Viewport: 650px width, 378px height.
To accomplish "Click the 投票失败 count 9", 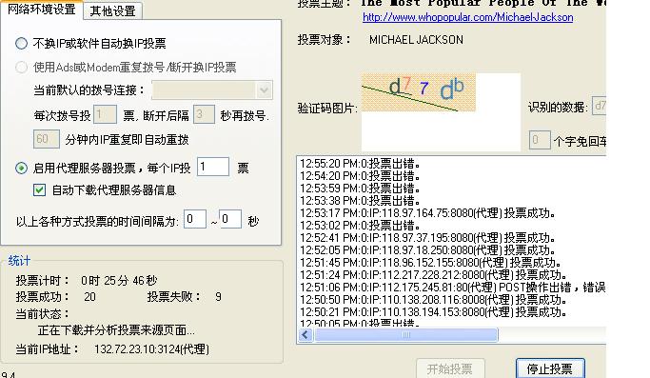I will point(219,297).
